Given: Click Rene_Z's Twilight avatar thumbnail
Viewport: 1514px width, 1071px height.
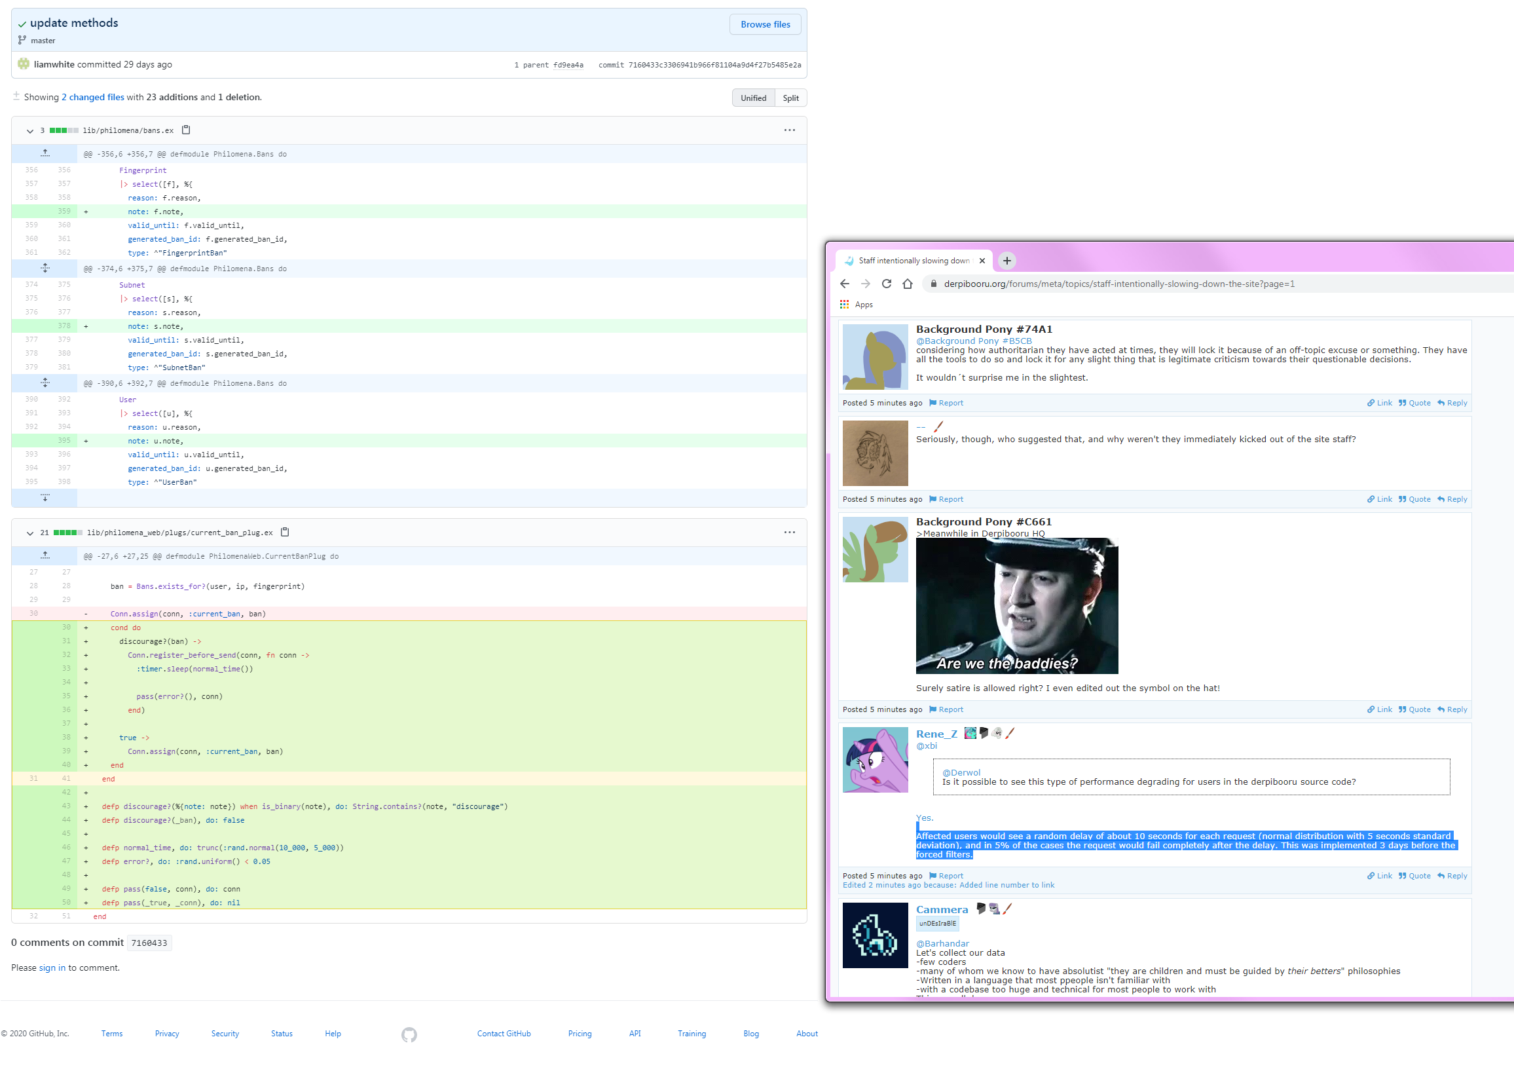Looking at the screenshot, I should coord(875,760).
